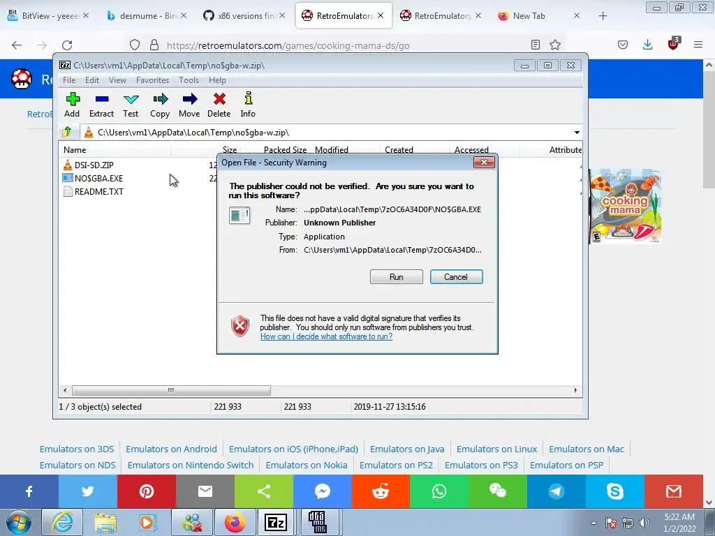715x536 pixels.
Task: Click Run in the security warning
Action: pos(397,276)
